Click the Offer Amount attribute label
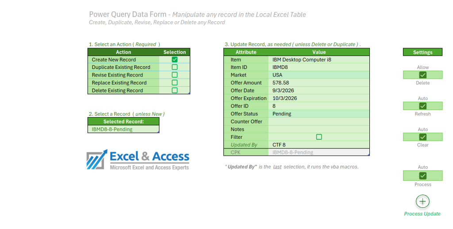 (246, 83)
